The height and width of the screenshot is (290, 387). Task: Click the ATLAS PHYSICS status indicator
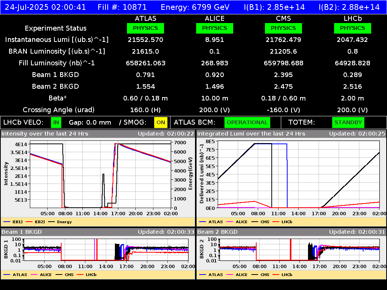146,28
